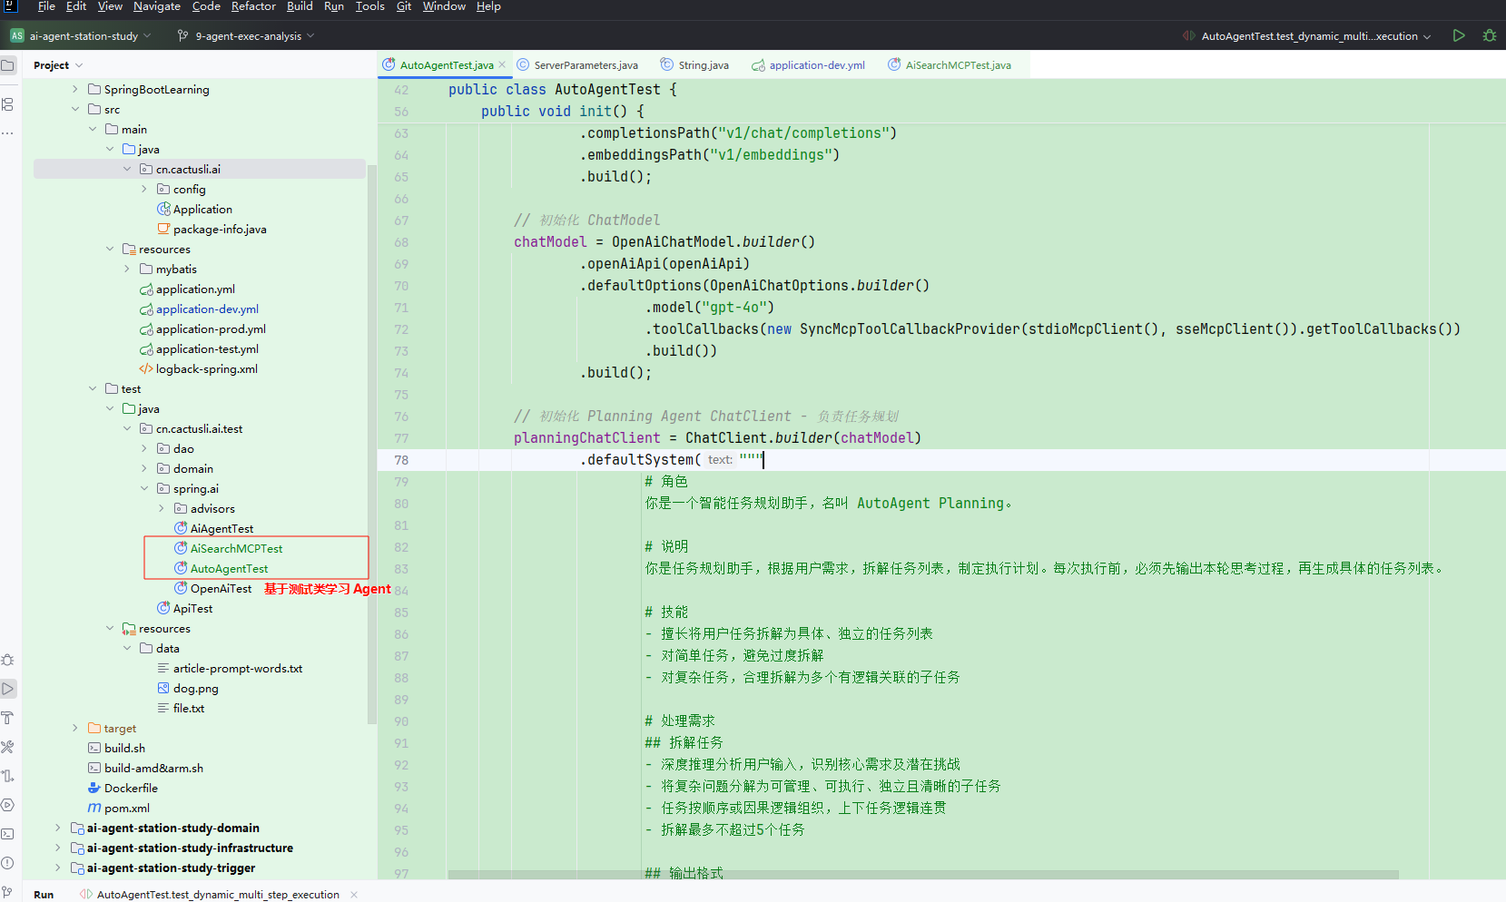Open the Structure tool window

(7, 104)
